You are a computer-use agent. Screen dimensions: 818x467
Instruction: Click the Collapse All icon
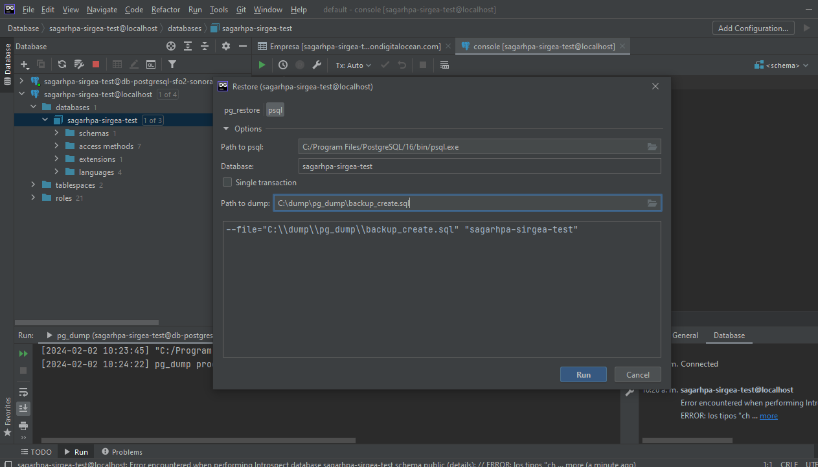click(205, 46)
